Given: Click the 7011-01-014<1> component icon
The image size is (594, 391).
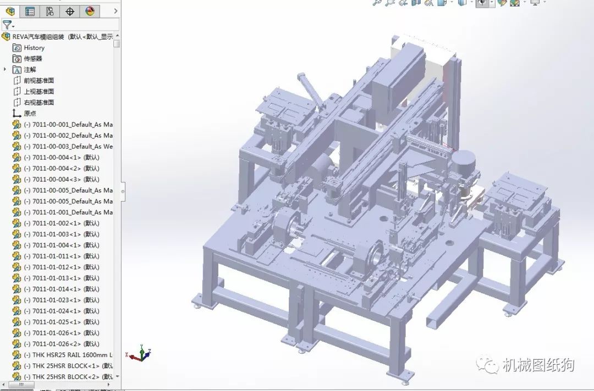Looking at the screenshot, I should [x=16, y=289].
